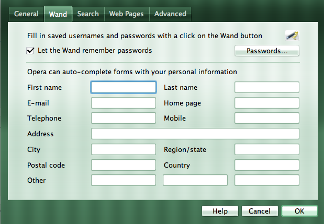
Task: Click the wide Address field
Action: [195, 134]
